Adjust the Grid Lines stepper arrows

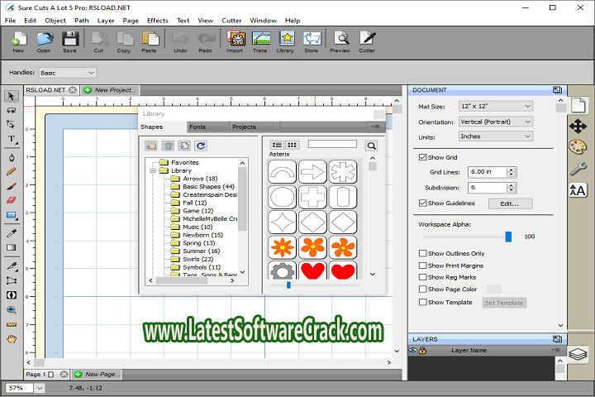(512, 172)
